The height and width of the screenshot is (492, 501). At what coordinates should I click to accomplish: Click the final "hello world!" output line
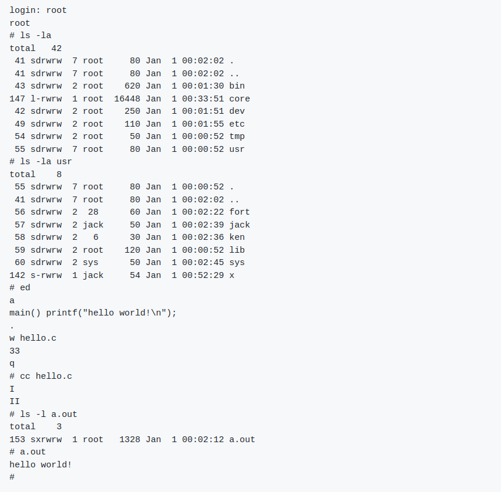[41, 465]
